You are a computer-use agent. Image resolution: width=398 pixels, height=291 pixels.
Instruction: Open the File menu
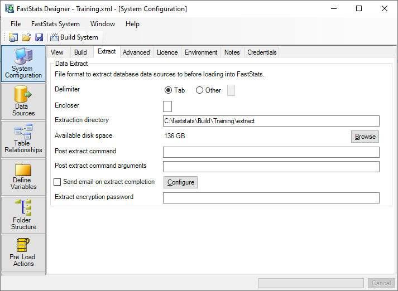coord(16,24)
